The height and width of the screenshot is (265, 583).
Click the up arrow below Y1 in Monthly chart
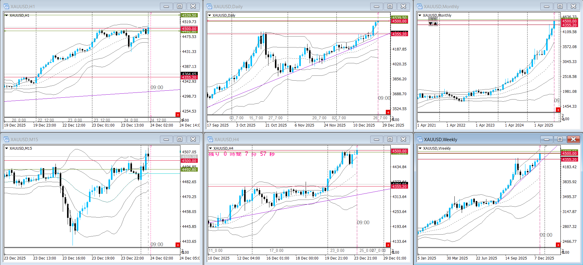[435, 24]
